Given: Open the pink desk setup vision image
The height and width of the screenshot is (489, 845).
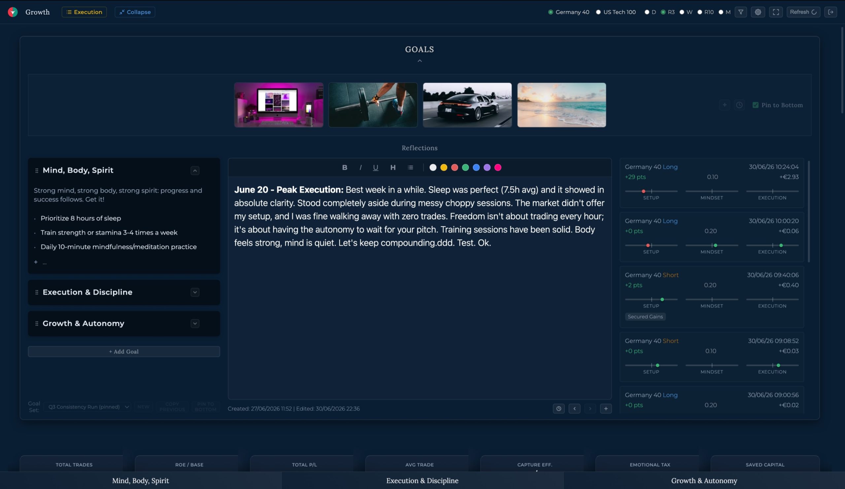Looking at the screenshot, I should tap(279, 105).
